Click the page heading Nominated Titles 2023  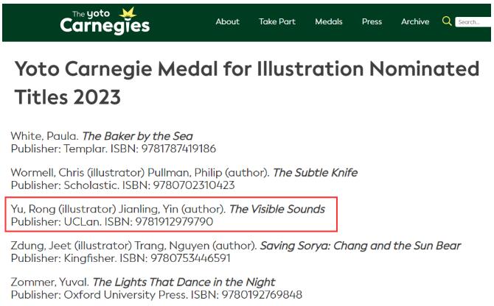coord(246,82)
